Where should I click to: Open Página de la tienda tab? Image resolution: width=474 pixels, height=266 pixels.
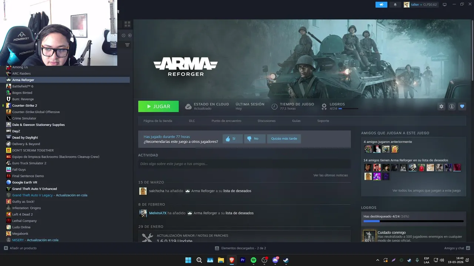(158, 121)
